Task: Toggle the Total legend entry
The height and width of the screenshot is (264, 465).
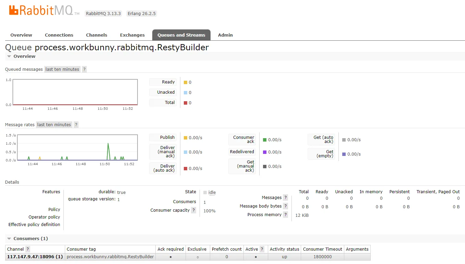Action: click(x=163, y=103)
